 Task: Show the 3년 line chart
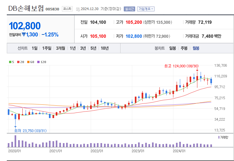[83, 48]
